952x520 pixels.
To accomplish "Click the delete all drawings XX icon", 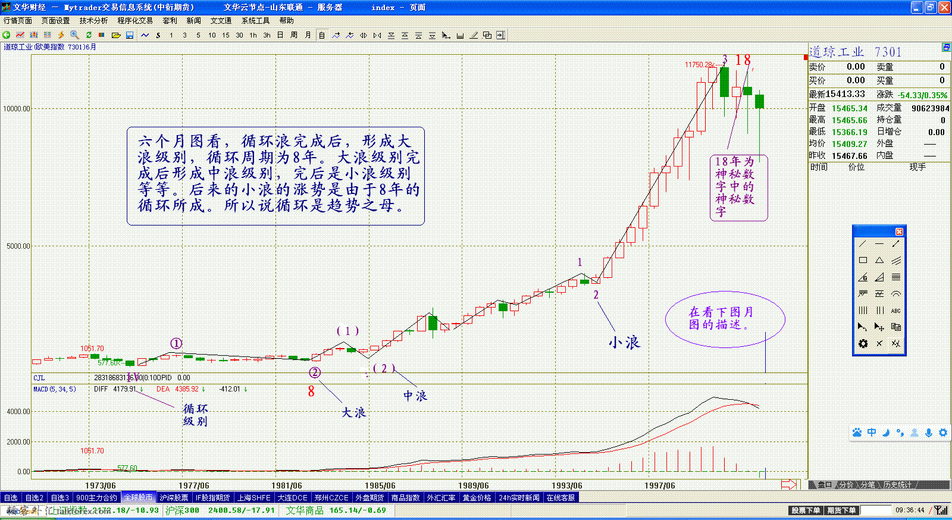I will [896, 344].
